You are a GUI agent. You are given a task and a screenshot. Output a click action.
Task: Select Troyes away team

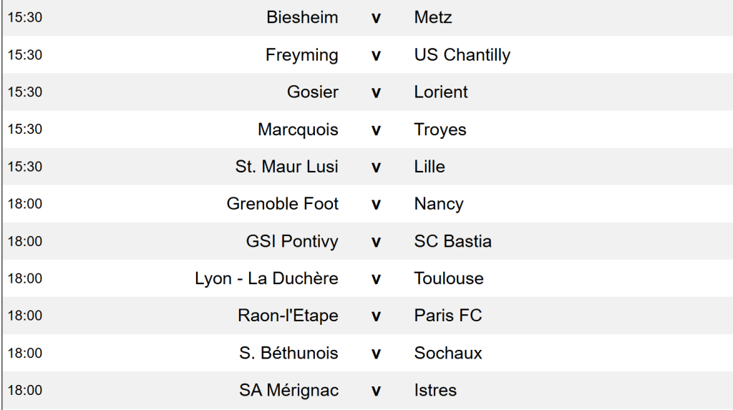pyautogui.click(x=440, y=130)
